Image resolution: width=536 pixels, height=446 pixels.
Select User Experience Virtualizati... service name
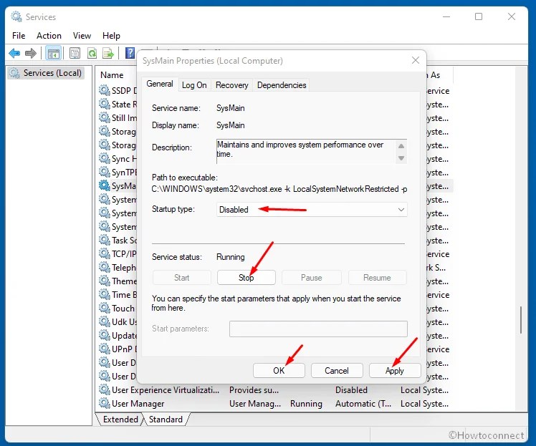coord(166,390)
